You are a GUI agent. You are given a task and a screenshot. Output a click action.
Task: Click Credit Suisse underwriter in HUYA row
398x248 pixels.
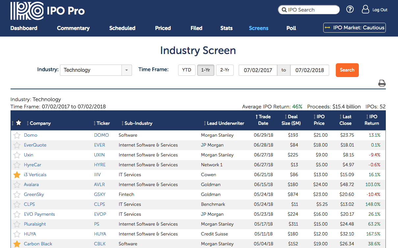(x=215, y=234)
